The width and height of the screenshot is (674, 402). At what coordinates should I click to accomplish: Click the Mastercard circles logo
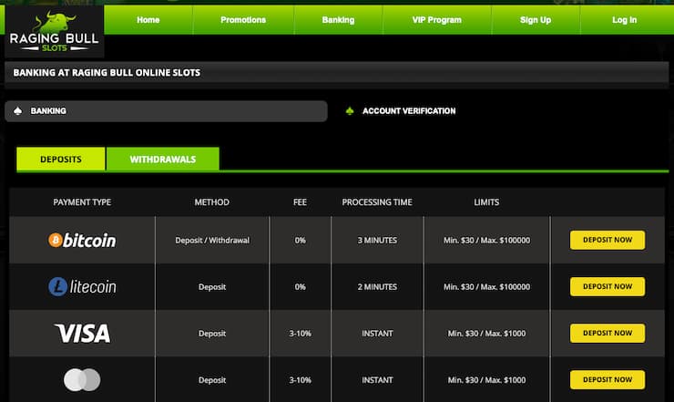[x=82, y=380]
